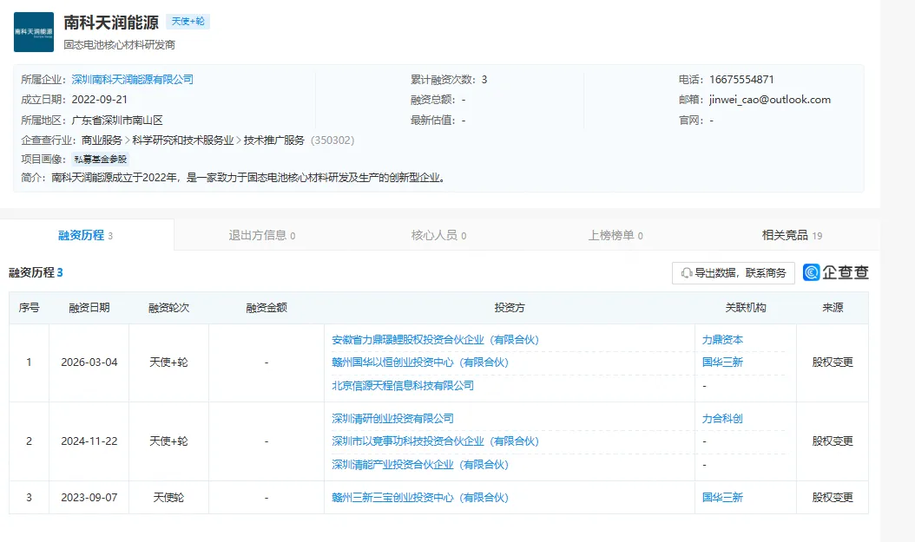Open the 上榜榜单 tab
The image size is (915, 542).
(x=615, y=236)
